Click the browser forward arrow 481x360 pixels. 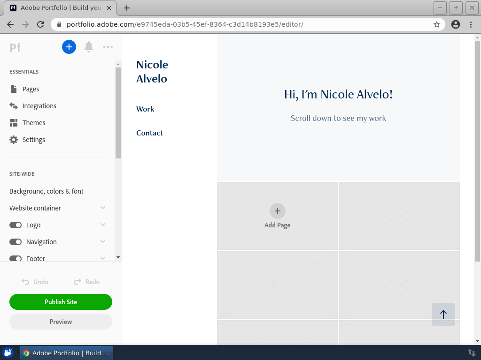(x=25, y=24)
